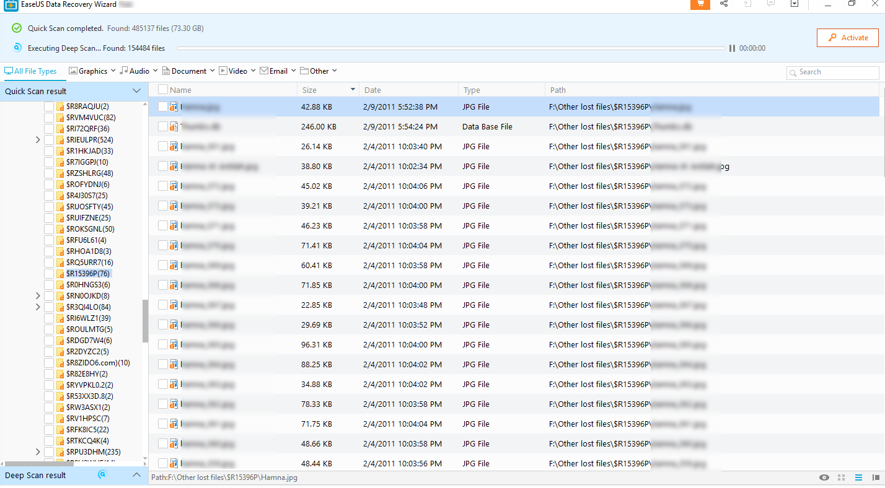Viewport: 885px width, 488px height.
Task: Collapse the Quick Scan result panel chevron
Action: tap(137, 91)
